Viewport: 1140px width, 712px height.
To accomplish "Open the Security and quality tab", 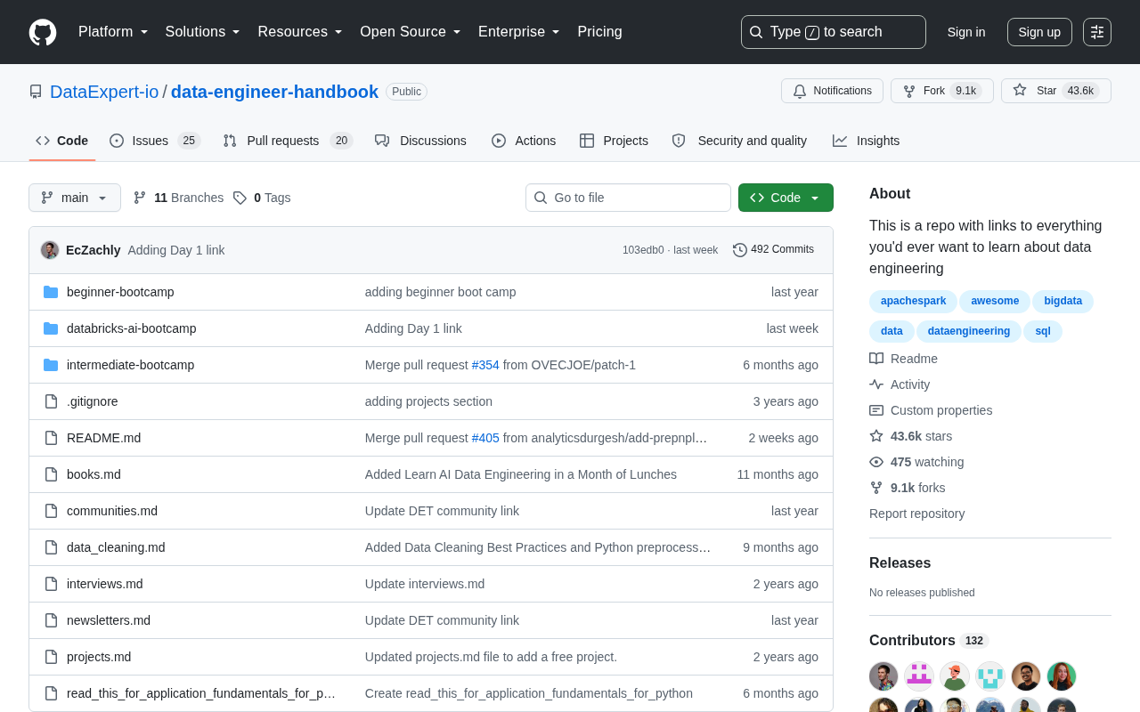I will 739,141.
